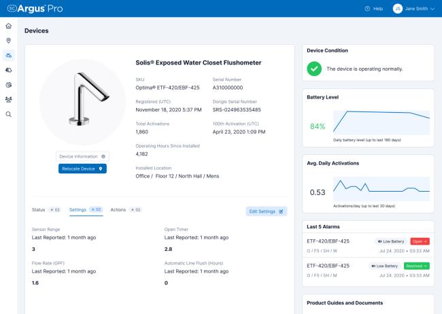Open the Home icon in sidebar
This screenshot has height=314, width=442.
(x=9, y=26)
